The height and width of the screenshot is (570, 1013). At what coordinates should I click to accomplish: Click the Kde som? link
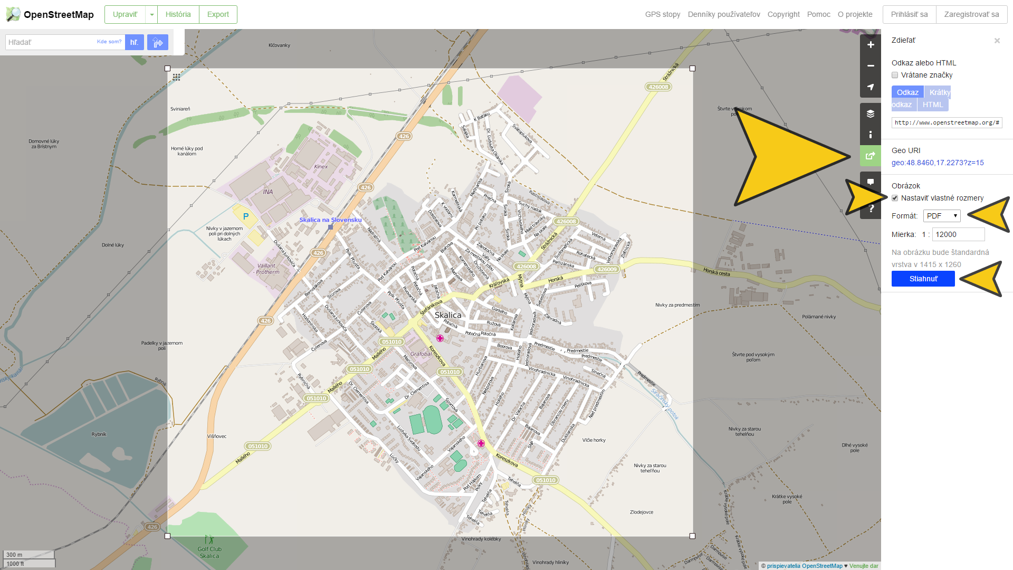click(109, 42)
